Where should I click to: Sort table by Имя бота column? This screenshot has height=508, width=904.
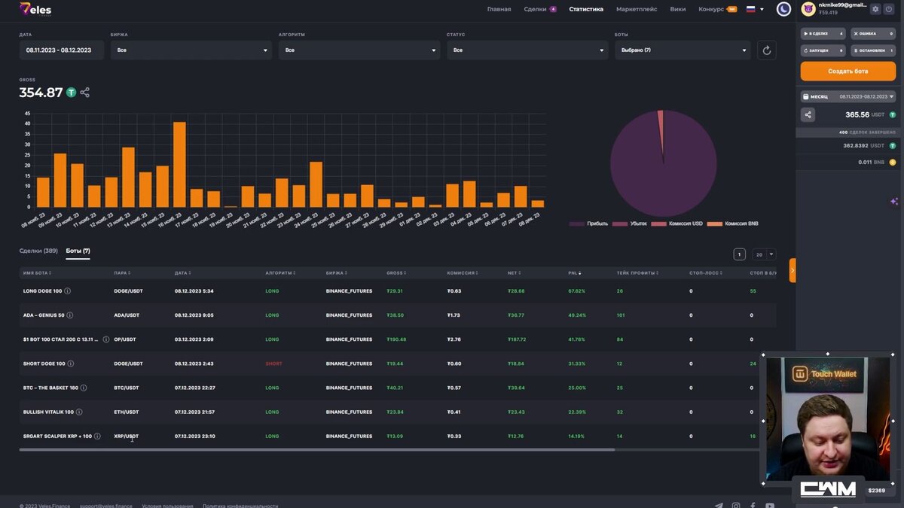point(36,272)
